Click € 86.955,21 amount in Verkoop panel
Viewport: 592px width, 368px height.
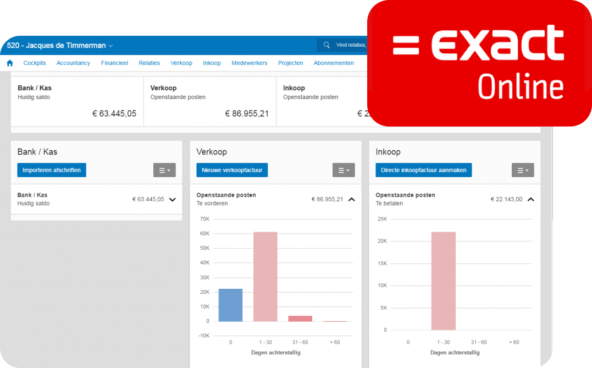pyautogui.click(x=328, y=199)
